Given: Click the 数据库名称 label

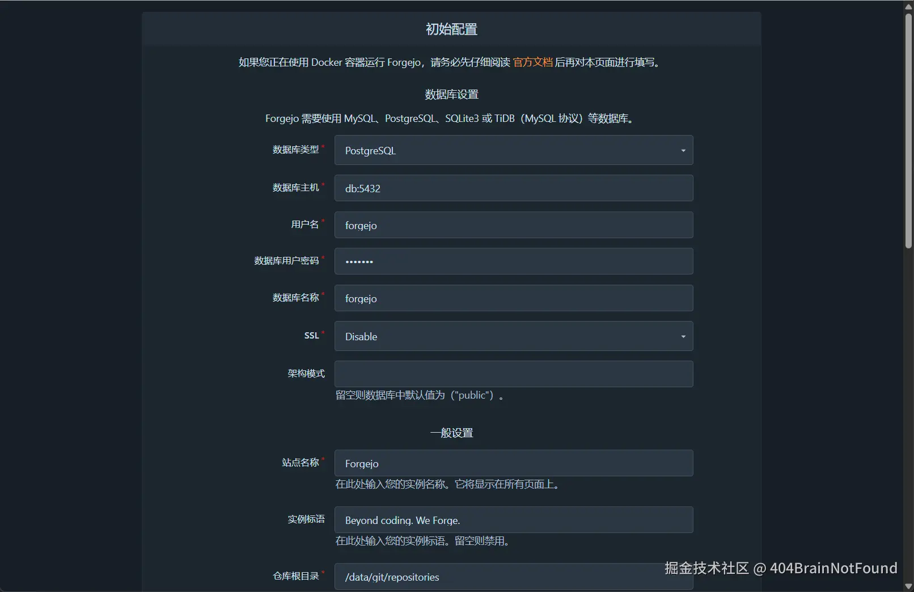Looking at the screenshot, I should 295,298.
